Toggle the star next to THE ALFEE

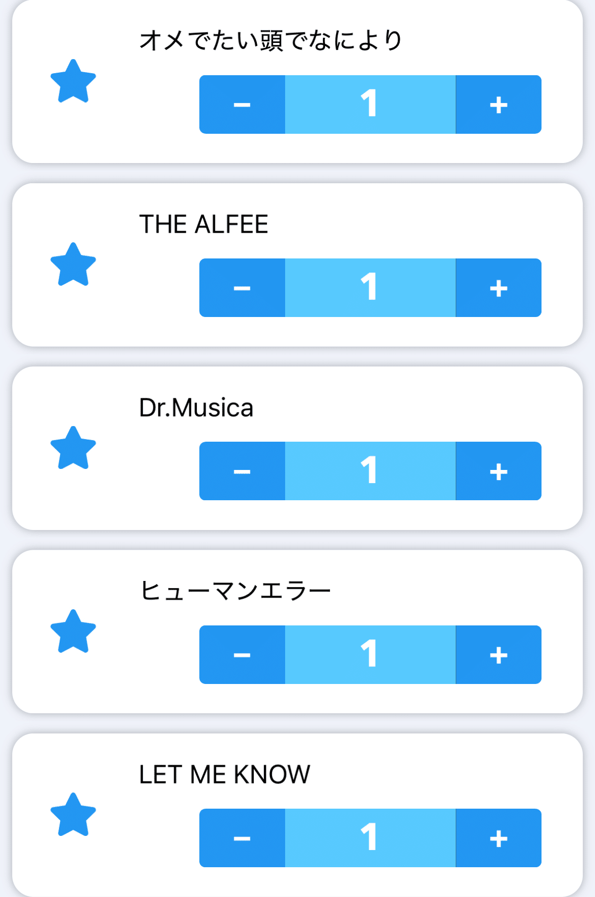(x=73, y=265)
